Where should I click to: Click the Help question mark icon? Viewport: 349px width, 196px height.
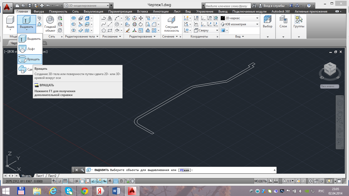click(309, 5)
